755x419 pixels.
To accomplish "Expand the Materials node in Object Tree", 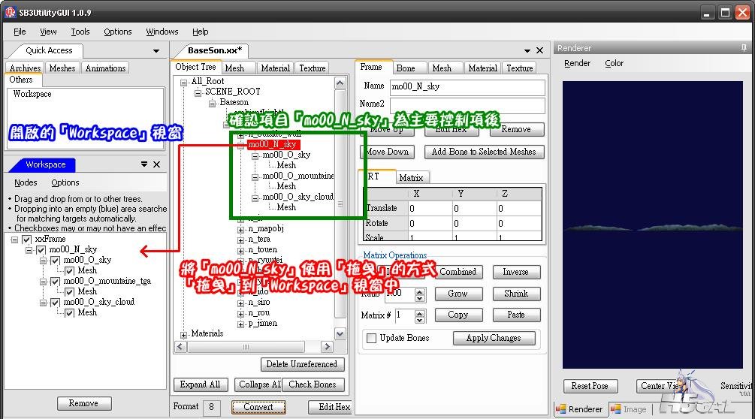I will [x=184, y=334].
